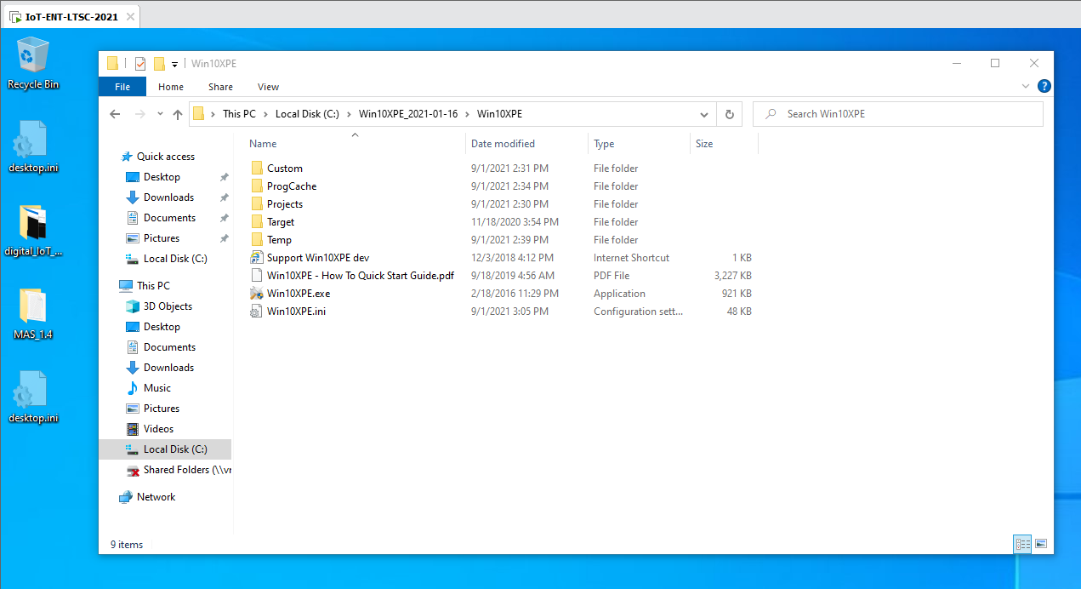The height and width of the screenshot is (589, 1081).
Task: Select the Win10XPE.exe application icon
Action: pyautogui.click(x=257, y=294)
